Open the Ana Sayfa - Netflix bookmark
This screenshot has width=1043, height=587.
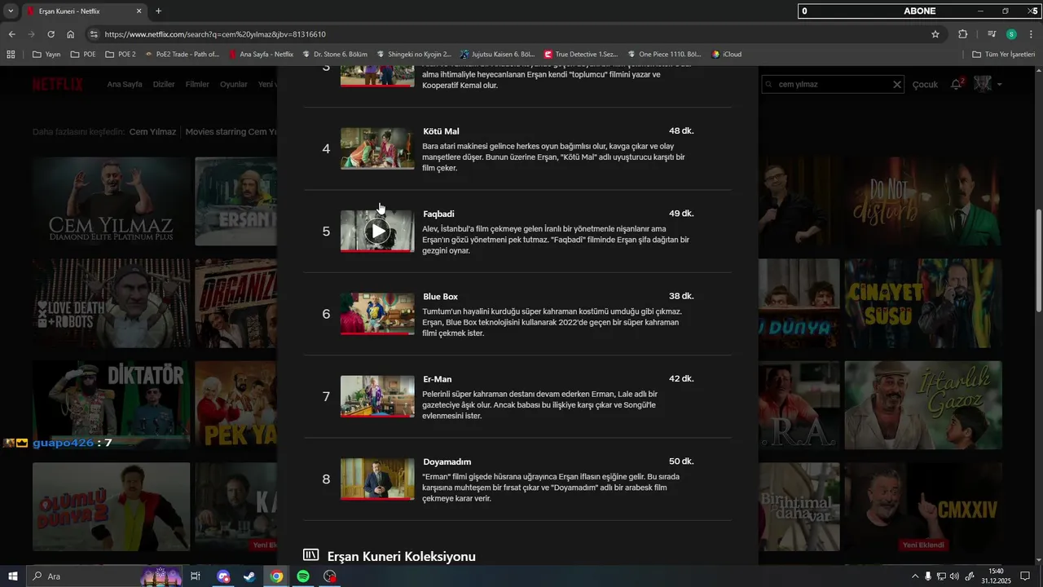(262, 55)
